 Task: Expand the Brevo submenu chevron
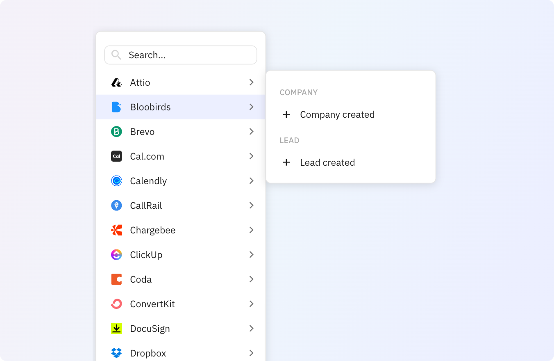252,132
